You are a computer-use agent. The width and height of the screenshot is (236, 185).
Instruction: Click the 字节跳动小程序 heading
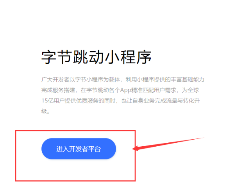97,57
